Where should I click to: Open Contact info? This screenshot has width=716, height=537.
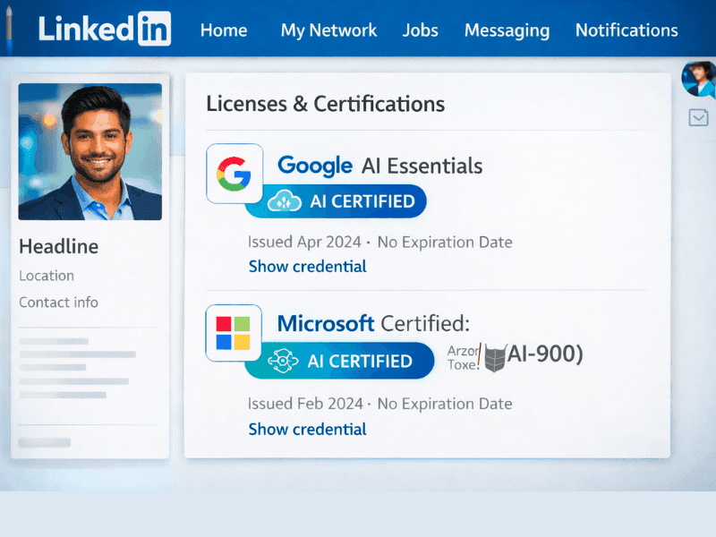coord(58,303)
